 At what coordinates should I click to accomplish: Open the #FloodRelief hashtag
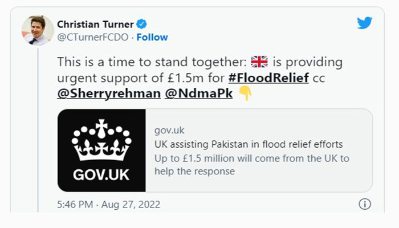point(270,78)
